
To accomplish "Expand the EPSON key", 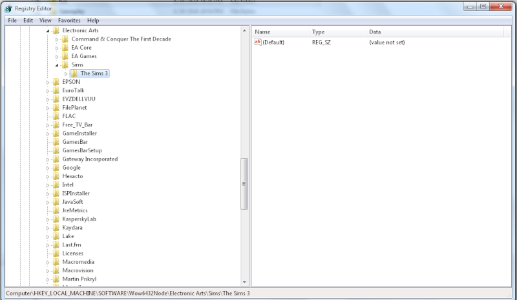I will point(48,83).
